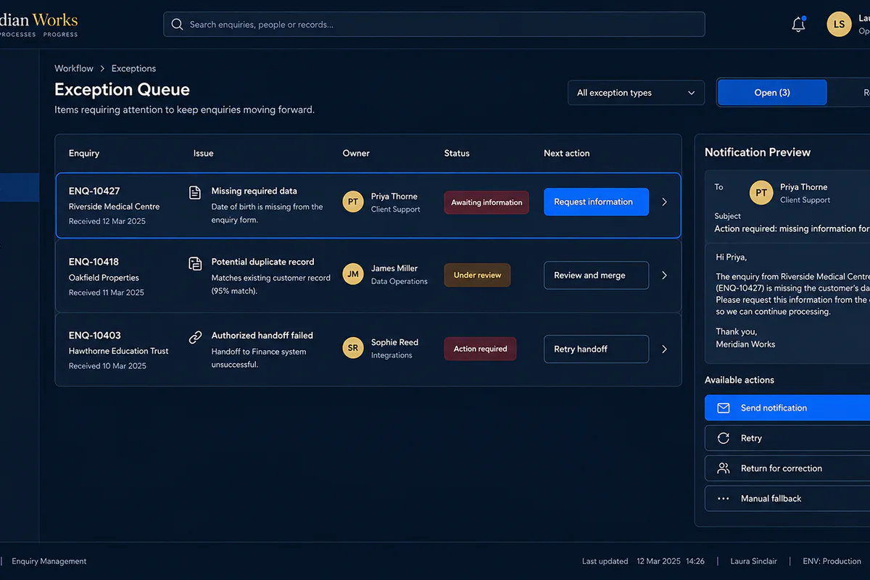Click the Send notification button
Viewport: 870px width, 580px height.
[x=787, y=408]
